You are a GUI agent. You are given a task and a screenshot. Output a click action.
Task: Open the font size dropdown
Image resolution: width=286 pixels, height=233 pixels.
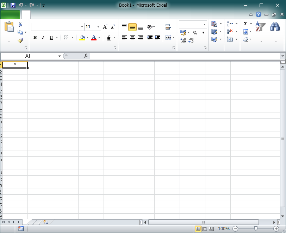(x=98, y=27)
